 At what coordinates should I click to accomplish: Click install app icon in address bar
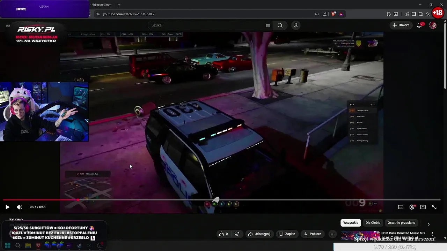pos(317,14)
